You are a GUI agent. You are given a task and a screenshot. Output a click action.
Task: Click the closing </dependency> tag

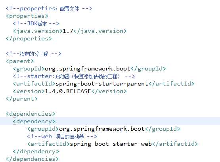36,152
